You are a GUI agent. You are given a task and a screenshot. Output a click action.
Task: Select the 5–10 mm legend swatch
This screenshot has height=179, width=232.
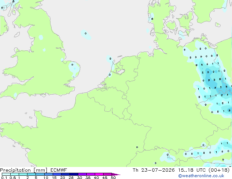click(40, 174)
